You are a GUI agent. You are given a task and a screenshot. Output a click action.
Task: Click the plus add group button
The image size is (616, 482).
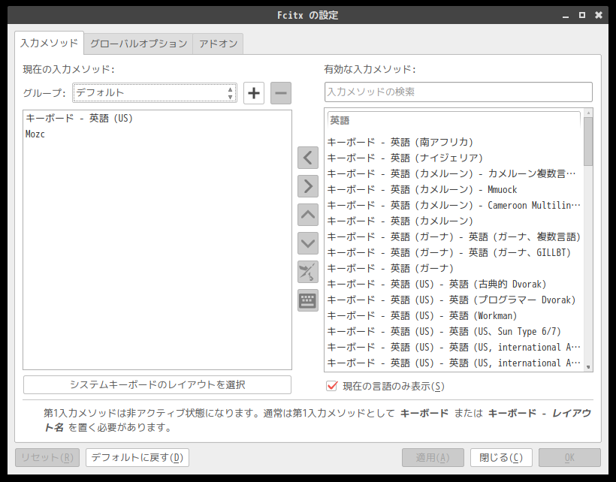pos(253,93)
